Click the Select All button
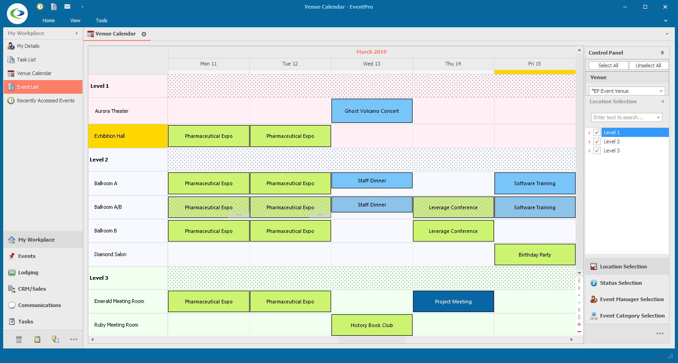The height and width of the screenshot is (363, 678). click(608, 66)
